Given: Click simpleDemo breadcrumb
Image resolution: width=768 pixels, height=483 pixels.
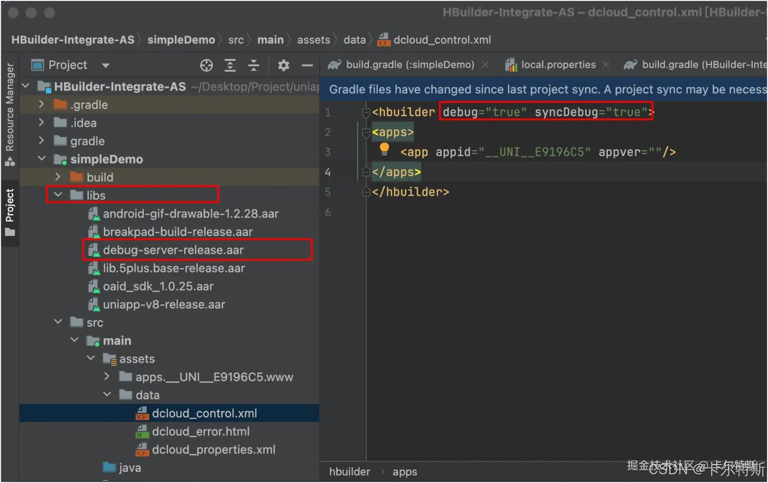Looking at the screenshot, I should [x=181, y=40].
